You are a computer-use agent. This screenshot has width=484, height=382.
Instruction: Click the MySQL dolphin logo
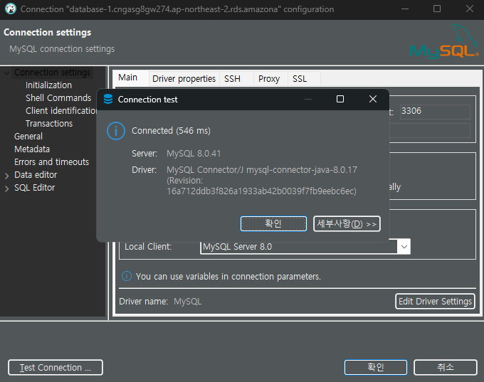[444, 41]
